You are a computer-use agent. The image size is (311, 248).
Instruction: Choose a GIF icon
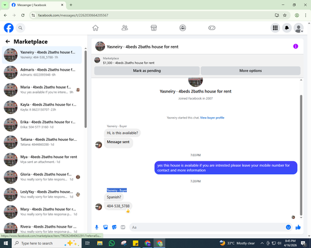point(123,227)
